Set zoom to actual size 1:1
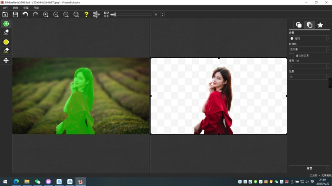332x186 pixels. [66, 14]
